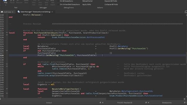Click line number 141 in gutter
The width and height of the screenshot is (187, 105).
(x=2, y=85)
